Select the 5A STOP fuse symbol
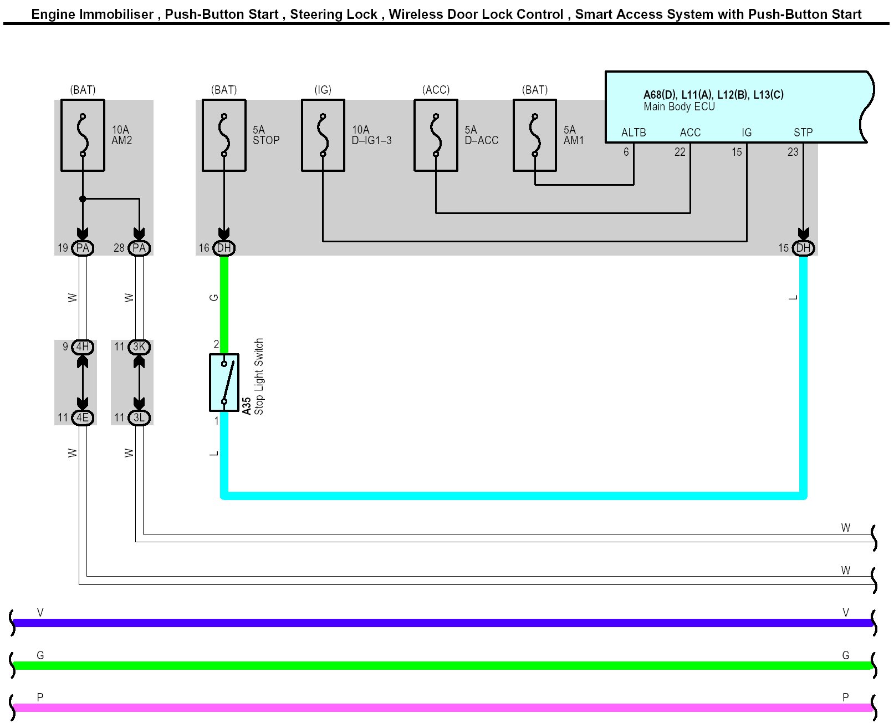894x728 pixels. click(x=224, y=135)
